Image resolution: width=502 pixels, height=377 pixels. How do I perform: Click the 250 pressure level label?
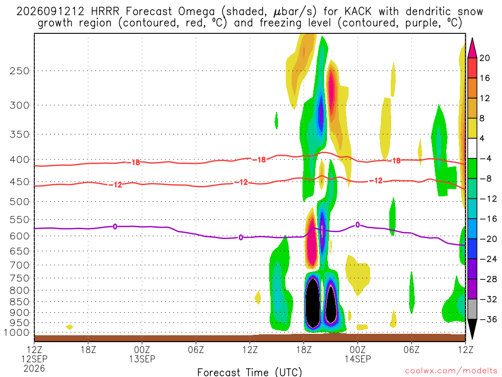20,71
